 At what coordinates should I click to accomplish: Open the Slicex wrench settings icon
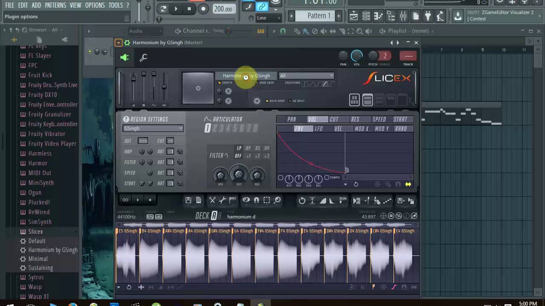click(x=143, y=58)
